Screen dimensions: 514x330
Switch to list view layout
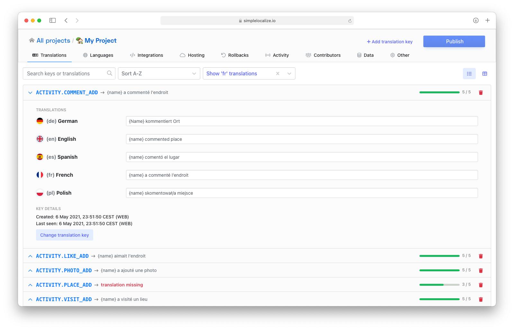(469, 74)
